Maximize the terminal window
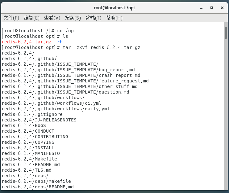 tap(212, 8)
